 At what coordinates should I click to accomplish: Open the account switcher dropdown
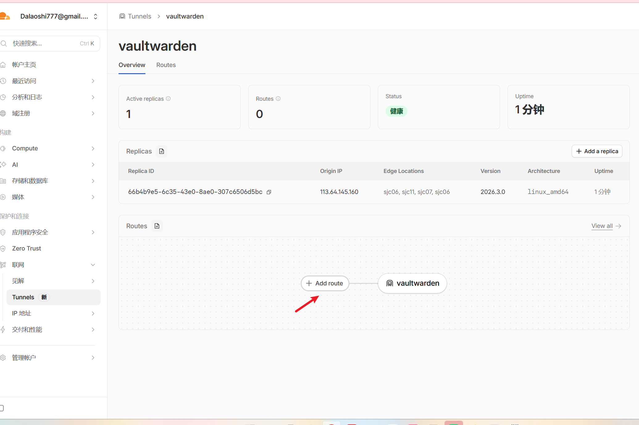tap(95, 16)
